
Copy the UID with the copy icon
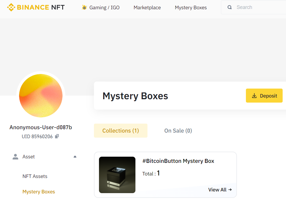click(57, 136)
